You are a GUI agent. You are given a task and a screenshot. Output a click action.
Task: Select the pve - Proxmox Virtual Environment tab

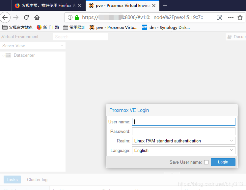coord(123,6)
